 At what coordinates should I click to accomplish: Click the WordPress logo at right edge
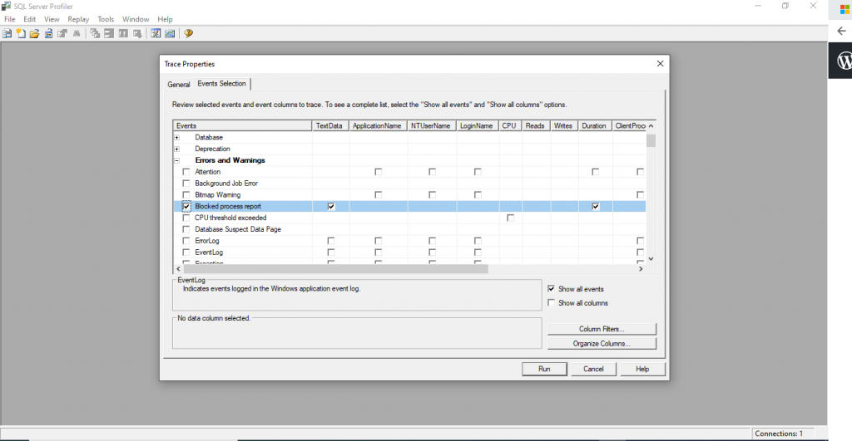pos(845,60)
